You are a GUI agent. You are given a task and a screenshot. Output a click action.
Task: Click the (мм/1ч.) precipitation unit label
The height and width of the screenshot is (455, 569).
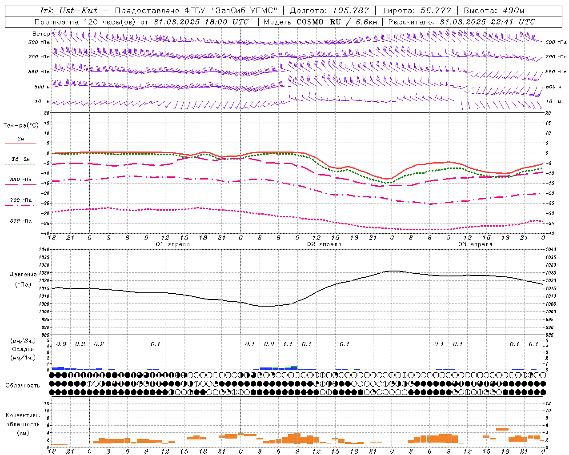tap(23, 358)
